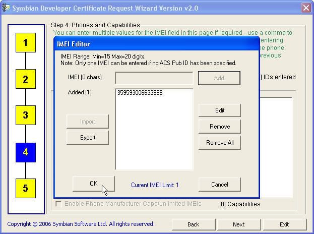Click the Remove All button
This screenshot has width=314, height=234.
click(x=219, y=143)
